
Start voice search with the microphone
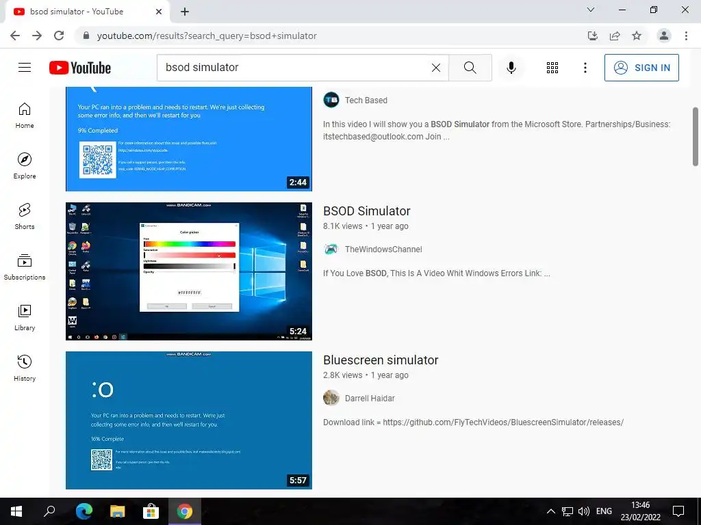point(511,68)
